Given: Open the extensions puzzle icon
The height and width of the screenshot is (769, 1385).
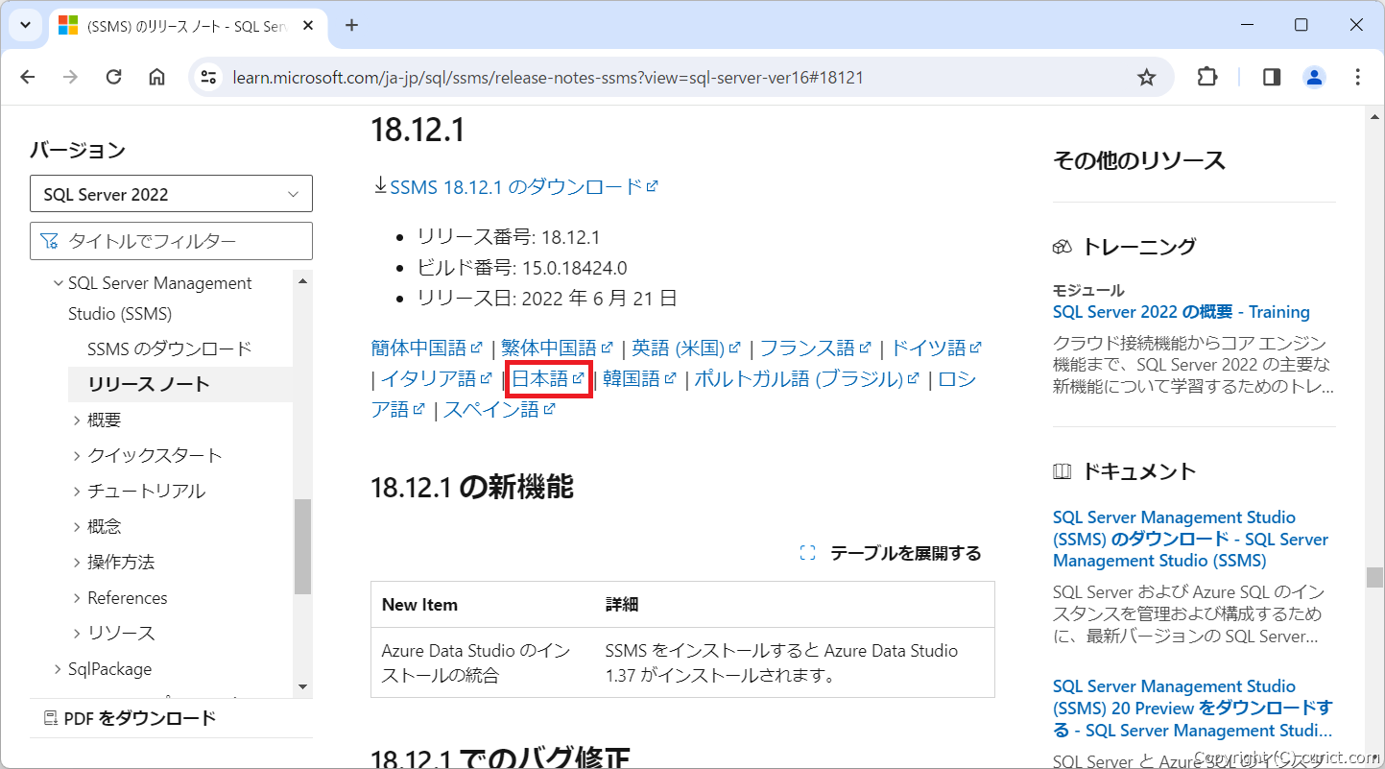Looking at the screenshot, I should click(x=1207, y=78).
